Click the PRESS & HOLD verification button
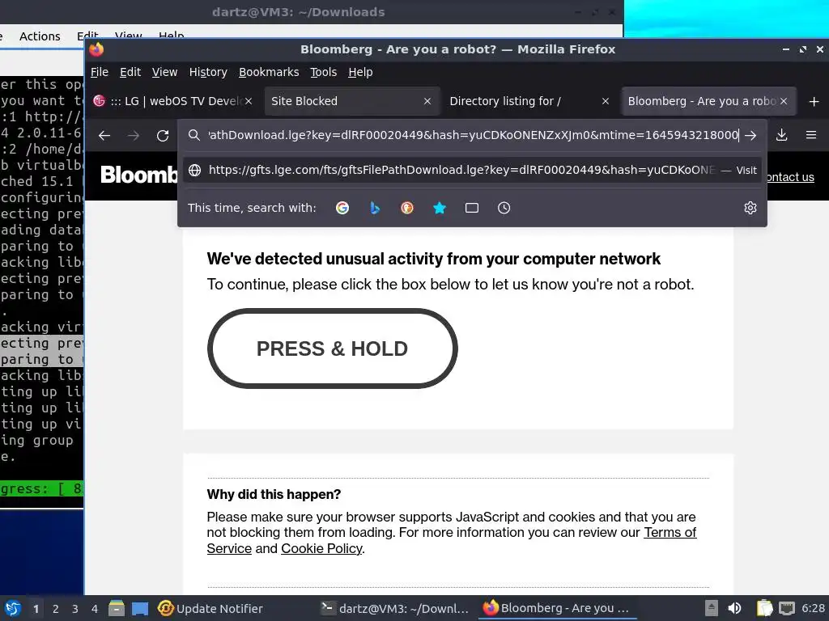The image size is (829, 621). [x=333, y=349]
